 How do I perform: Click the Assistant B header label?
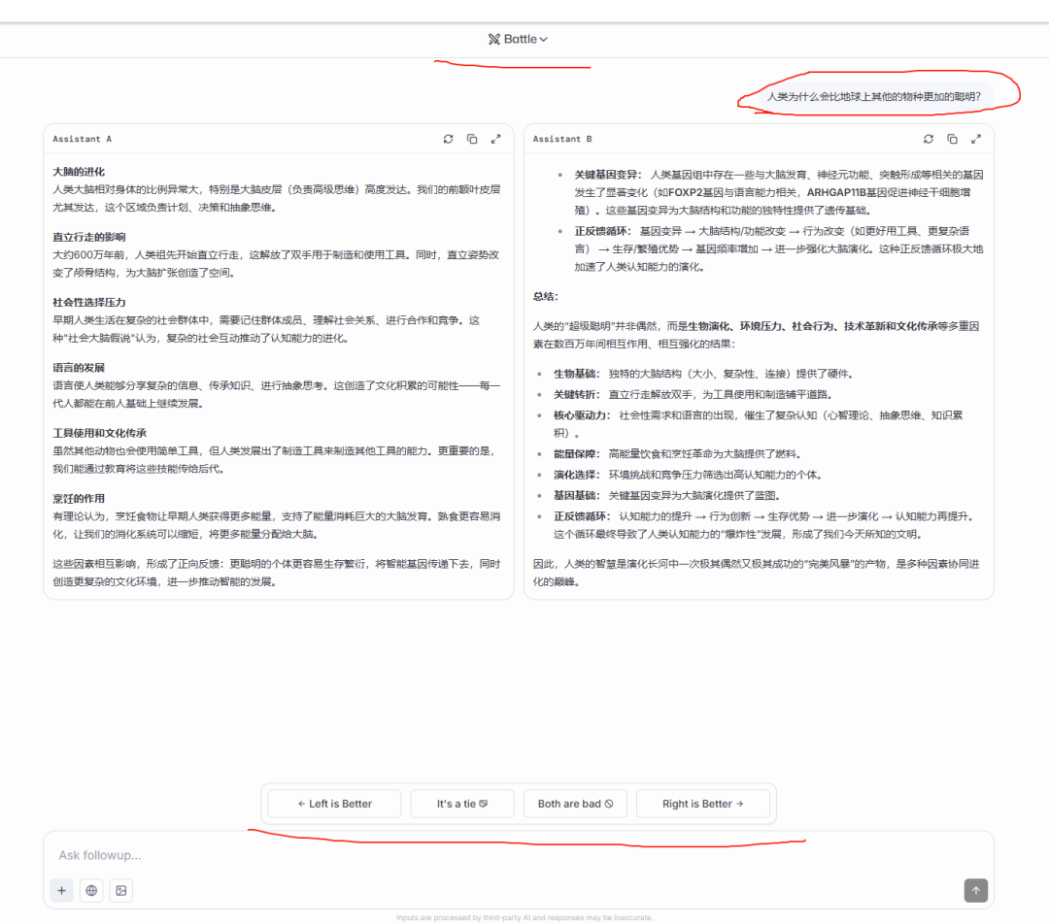click(x=562, y=139)
